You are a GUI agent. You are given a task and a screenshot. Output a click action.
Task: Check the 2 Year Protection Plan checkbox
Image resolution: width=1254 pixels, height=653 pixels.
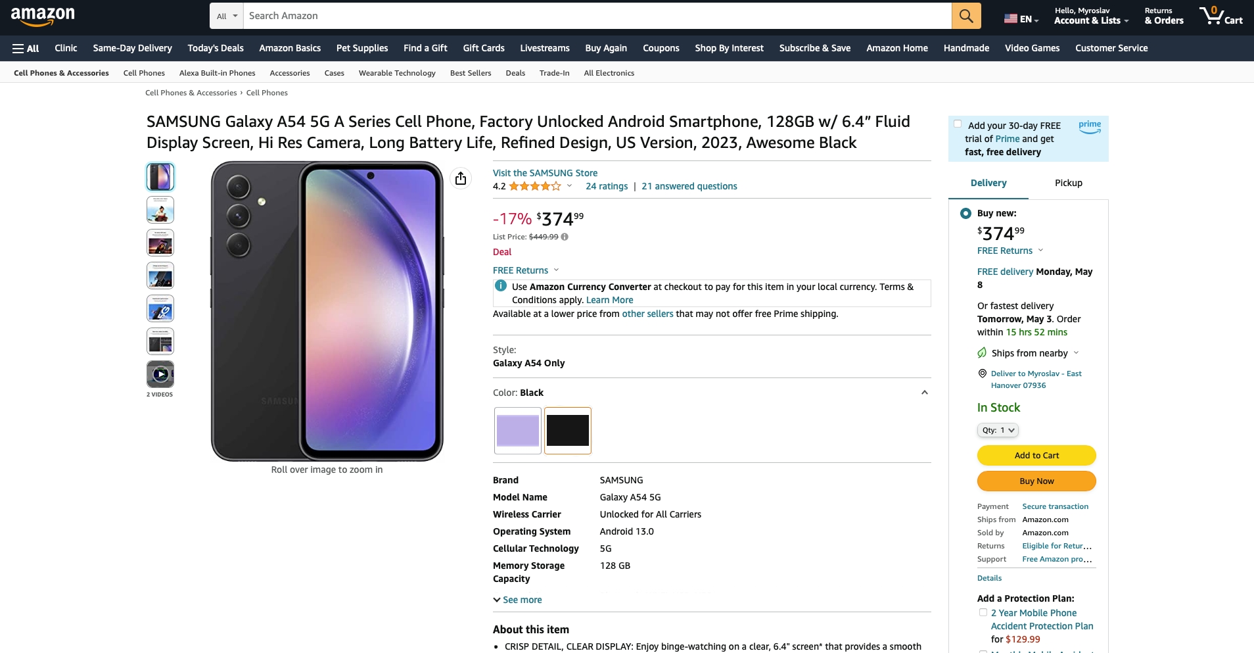(x=983, y=612)
